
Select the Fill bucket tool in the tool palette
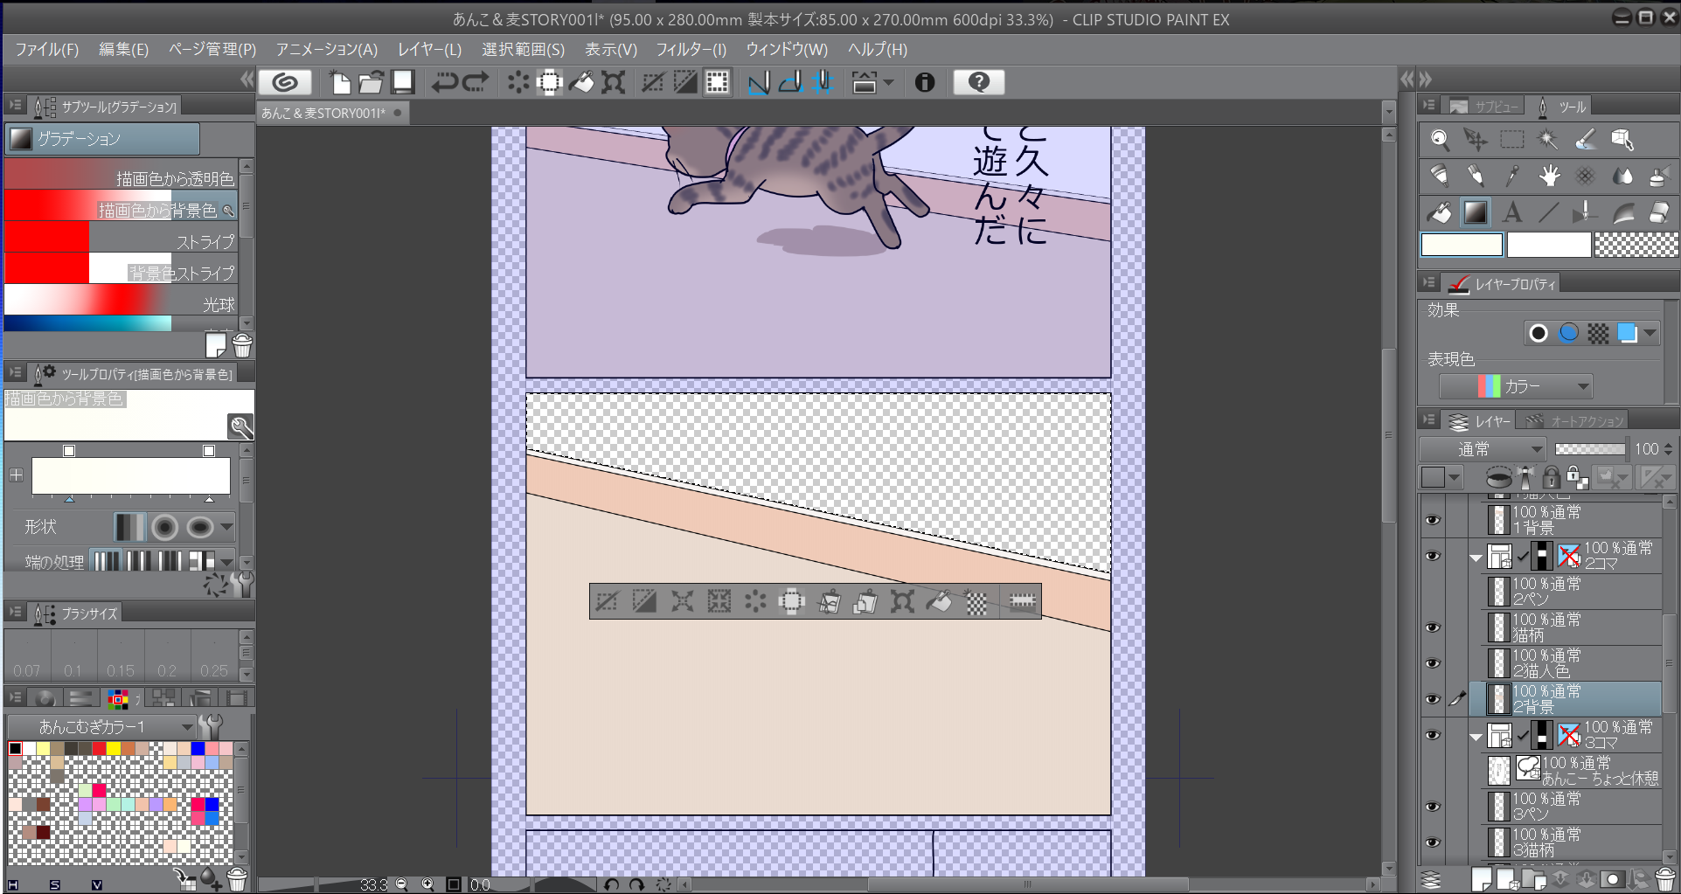point(1440,212)
